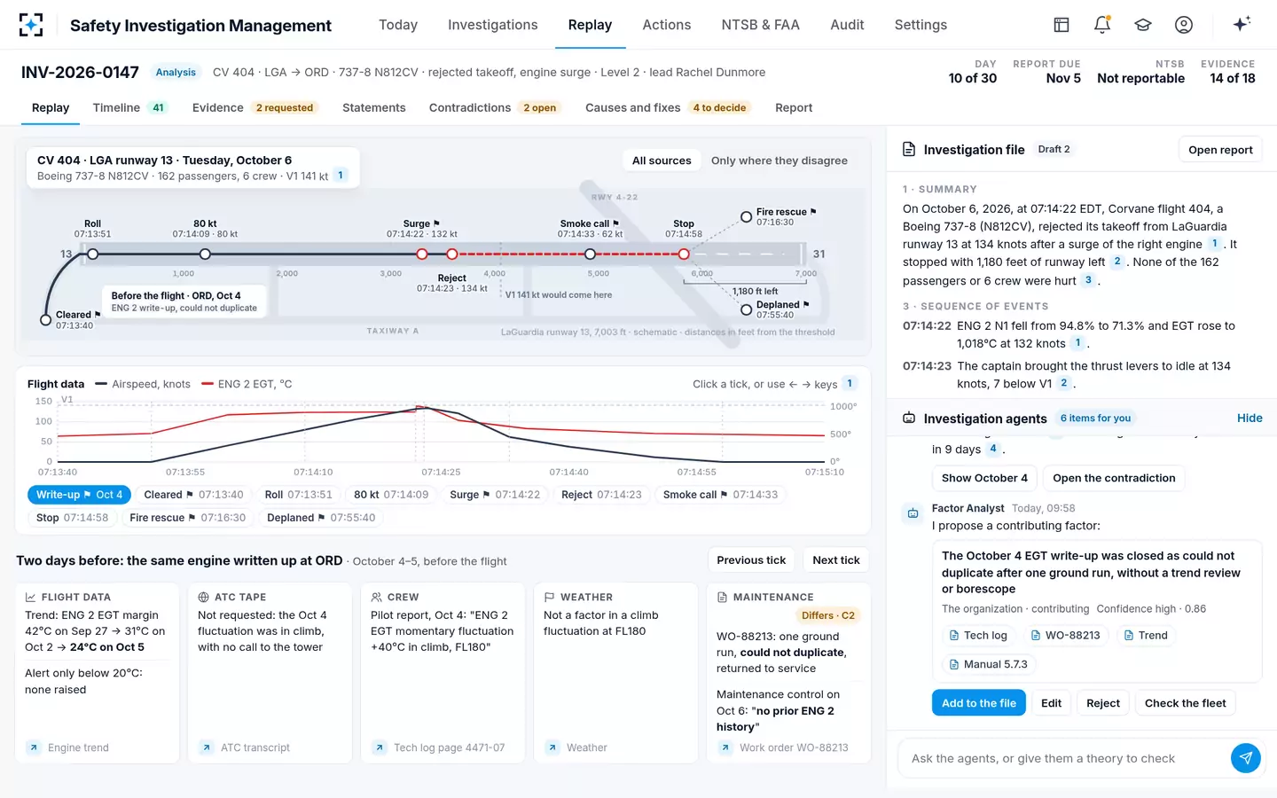
Task: Select the All sources filter
Action: click(x=662, y=160)
